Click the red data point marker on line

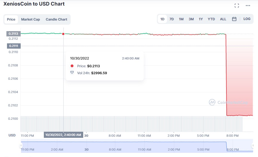coord(63,34)
